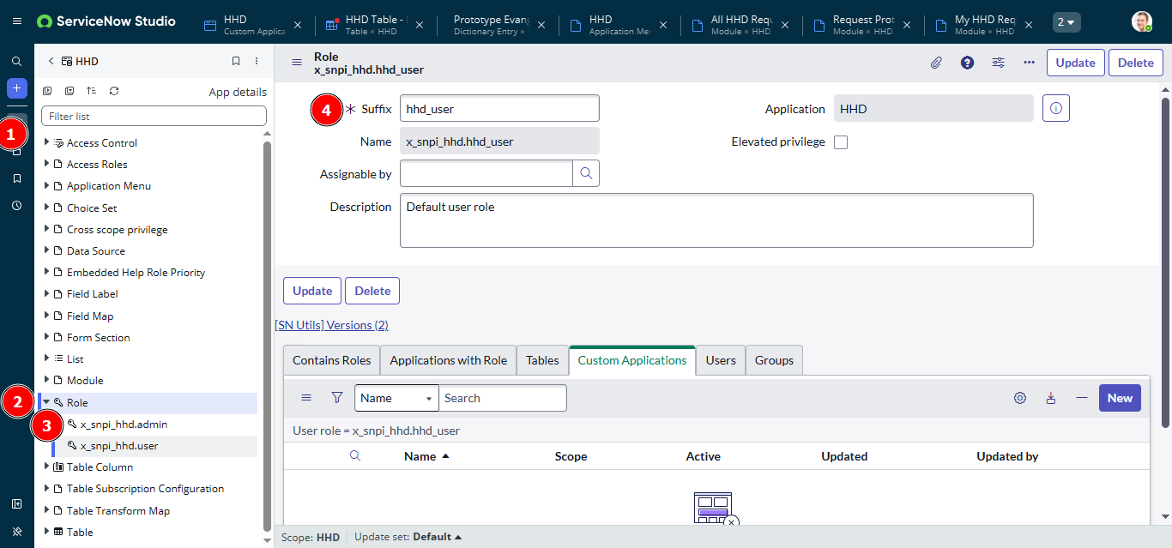Click the pin icon at bottom of left rail
Screen dimensions: 1172x548
click(x=17, y=532)
